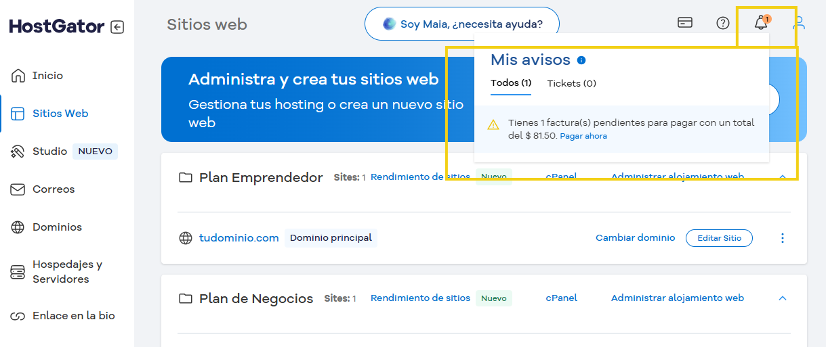Click the Soy Maia help button
The width and height of the screenshot is (826, 347).
(462, 24)
